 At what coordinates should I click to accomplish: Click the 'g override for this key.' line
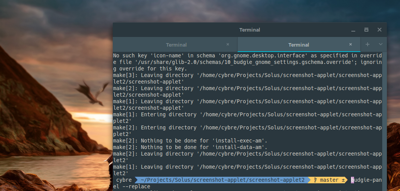point(150,69)
